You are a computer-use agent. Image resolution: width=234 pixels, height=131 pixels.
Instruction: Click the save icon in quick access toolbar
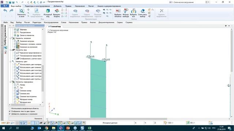point(13,2)
